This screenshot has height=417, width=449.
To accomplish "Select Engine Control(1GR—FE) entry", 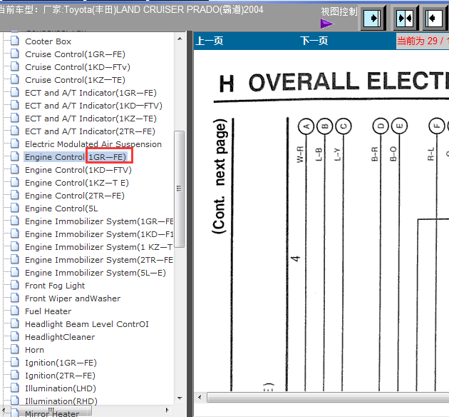I will coord(76,157).
